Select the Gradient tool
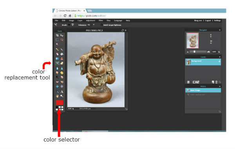 point(57,58)
